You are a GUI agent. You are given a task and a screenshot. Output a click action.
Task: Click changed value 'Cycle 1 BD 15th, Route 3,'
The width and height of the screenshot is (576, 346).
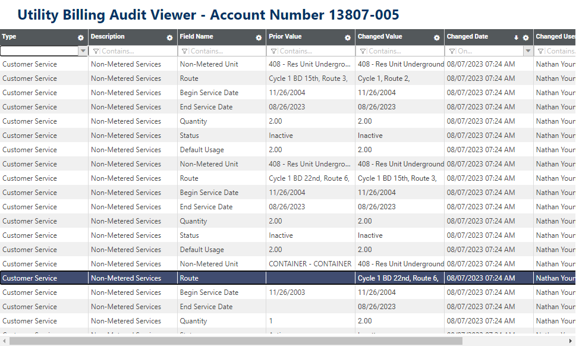pyautogui.click(x=397, y=178)
